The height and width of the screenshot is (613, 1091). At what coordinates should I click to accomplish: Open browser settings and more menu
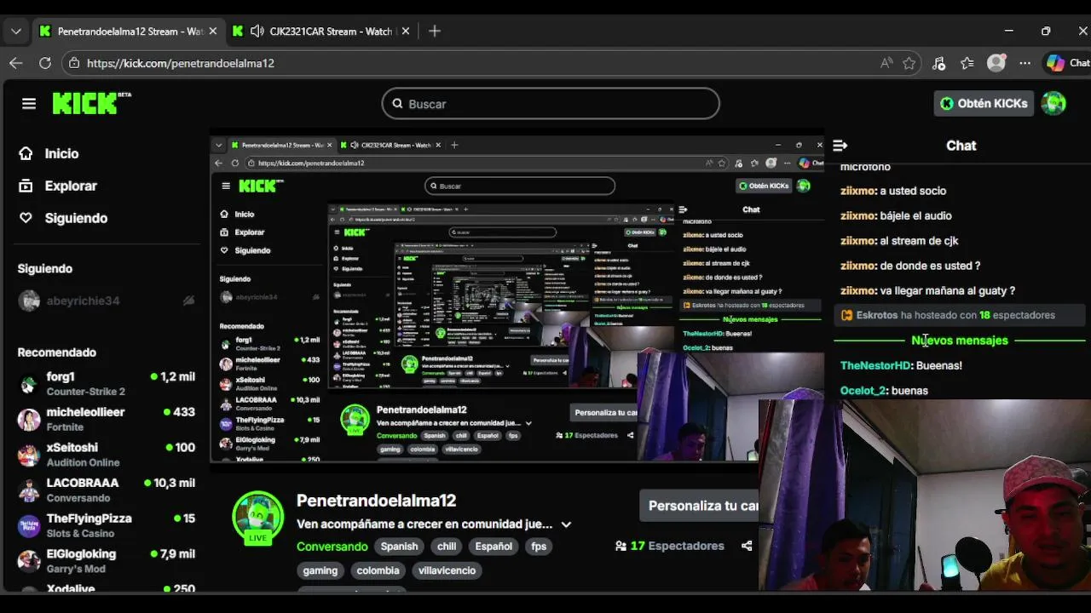click(1025, 63)
